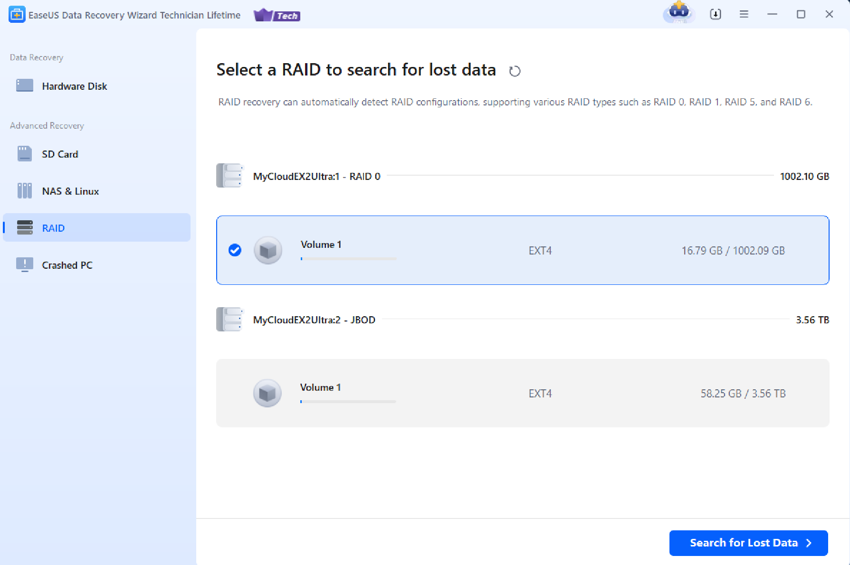Open the download/import icon in title bar
850x565 pixels.
pyautogui.click(x=715, y=14)
